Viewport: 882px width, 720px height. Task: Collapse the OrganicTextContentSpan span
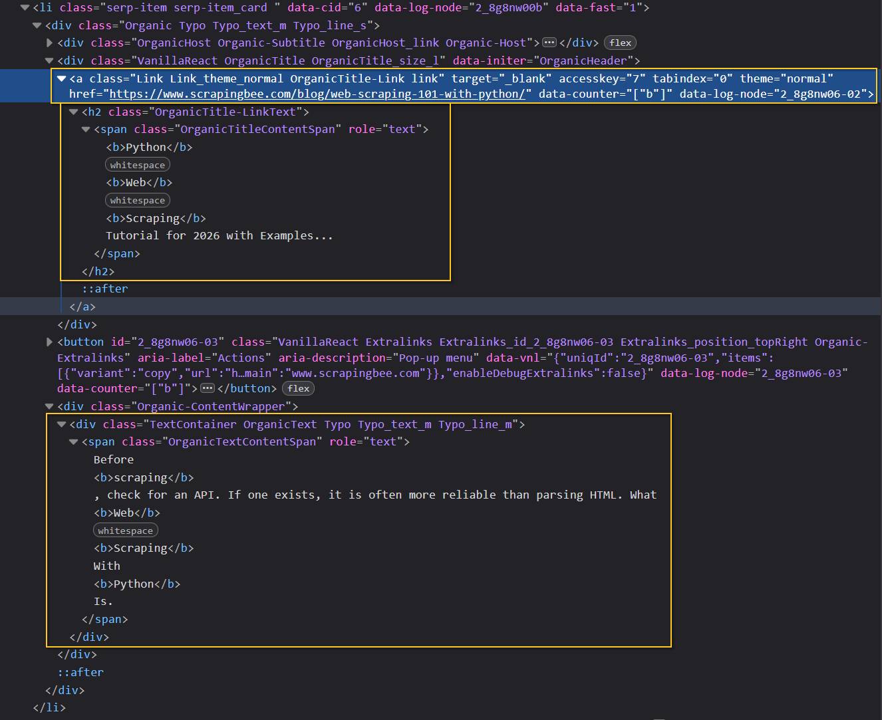74,441
